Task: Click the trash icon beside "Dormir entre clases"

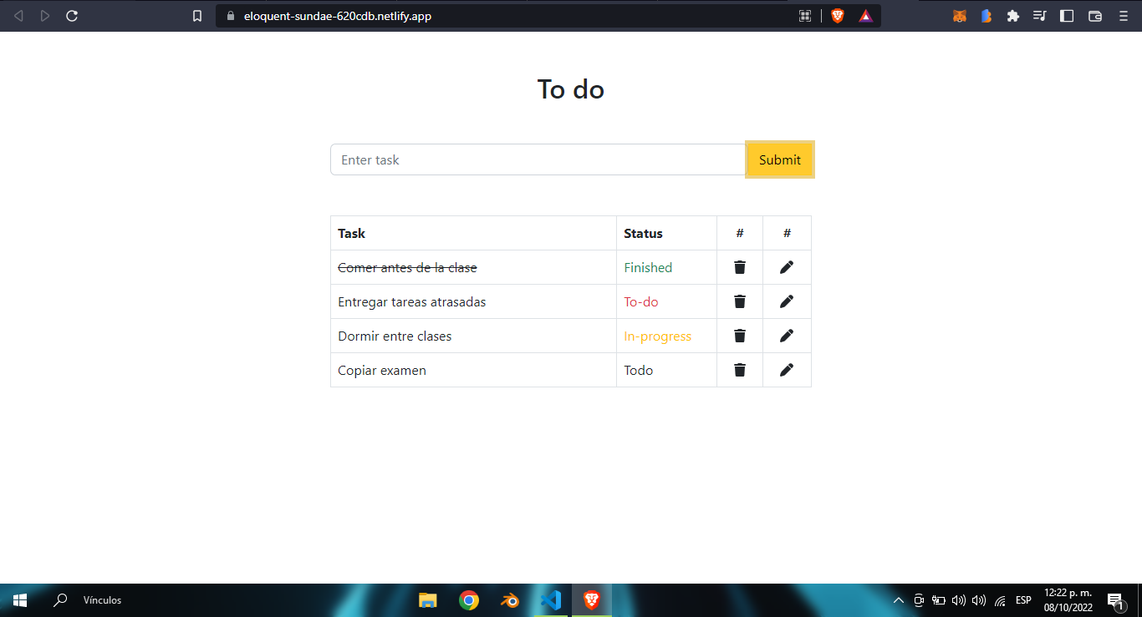Action: coord(739,336)
